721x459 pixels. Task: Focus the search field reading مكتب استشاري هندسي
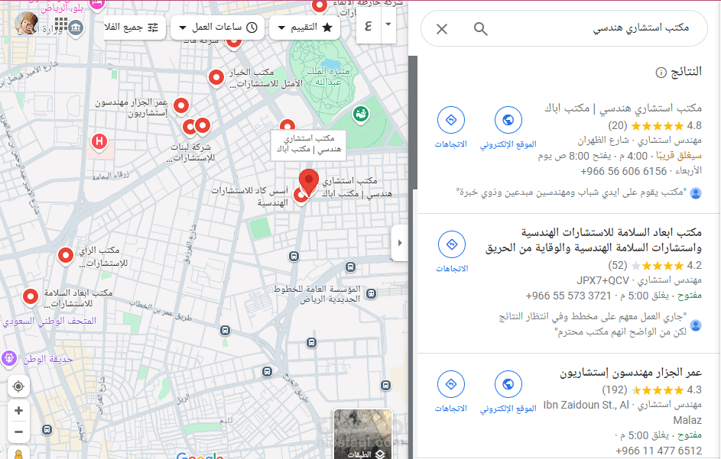click(641, 28)
